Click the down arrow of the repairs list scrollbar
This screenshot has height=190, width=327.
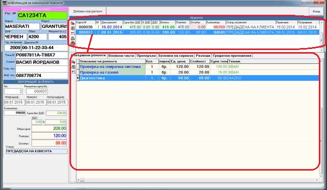(321, 50)
